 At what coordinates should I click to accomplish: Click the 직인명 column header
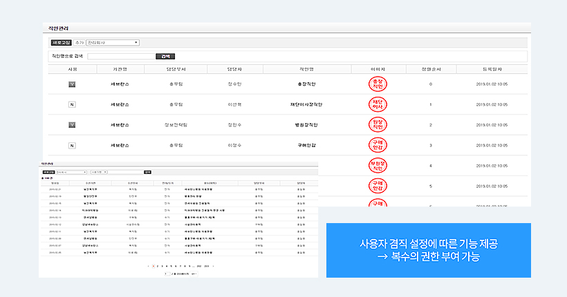point(306,69)
